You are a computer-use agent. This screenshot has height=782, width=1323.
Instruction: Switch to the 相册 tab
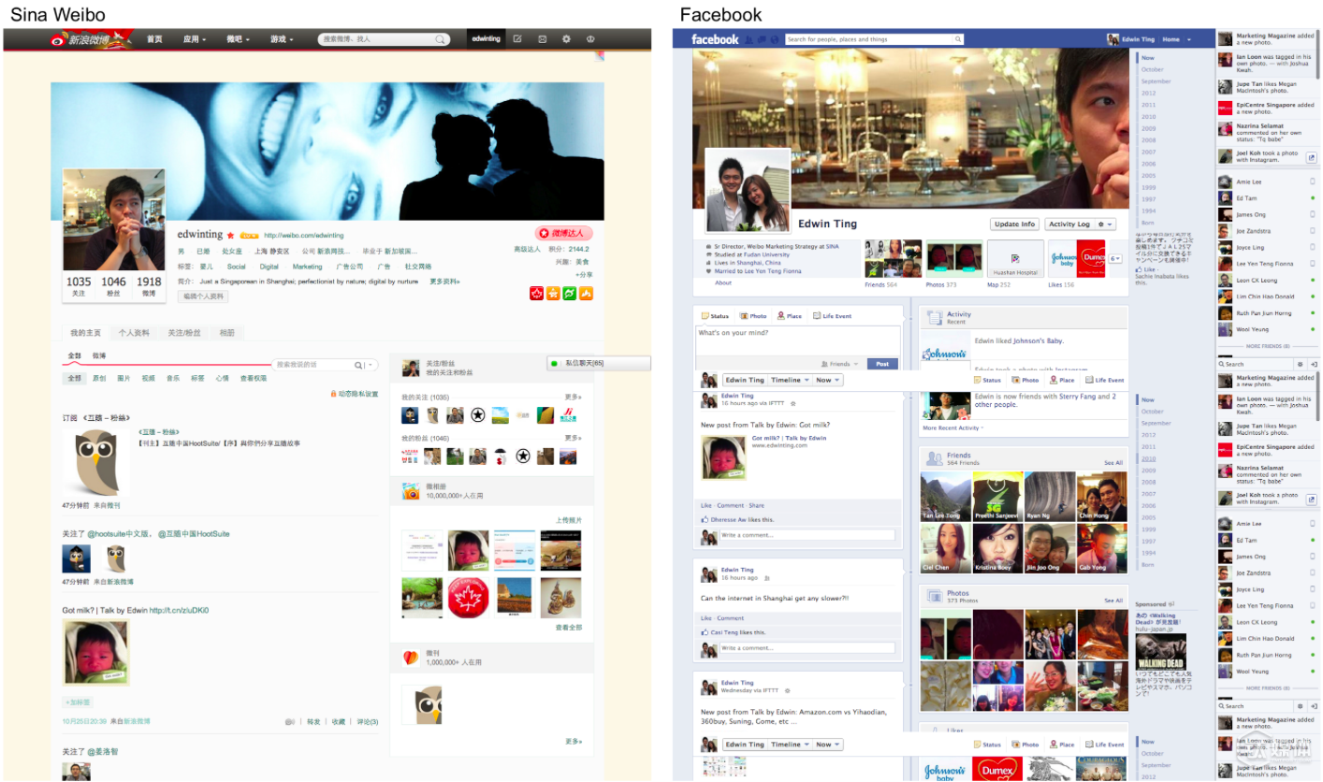[226, 333]
